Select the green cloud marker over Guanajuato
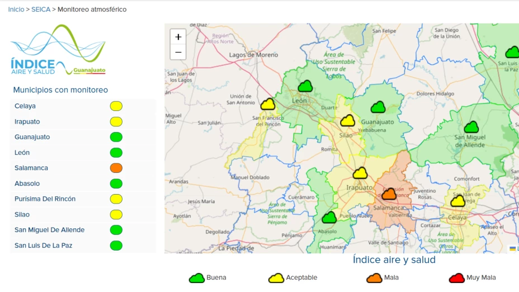Image resolution: width=519 pixels, height=292 pixels. click(x=379, y=107)
